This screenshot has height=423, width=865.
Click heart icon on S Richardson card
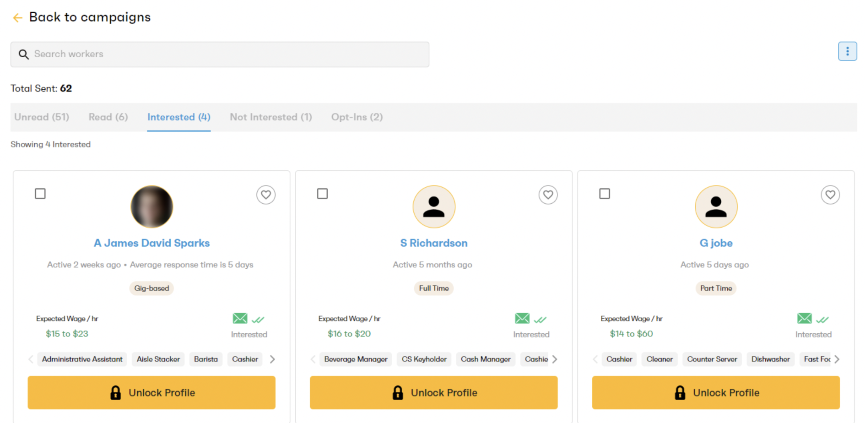click(x=548, y=195)
